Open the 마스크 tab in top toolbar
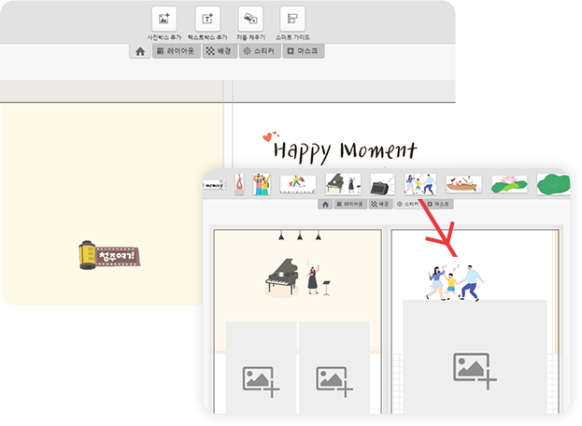This screenshot has height=426, width=582. coord(303,52)
